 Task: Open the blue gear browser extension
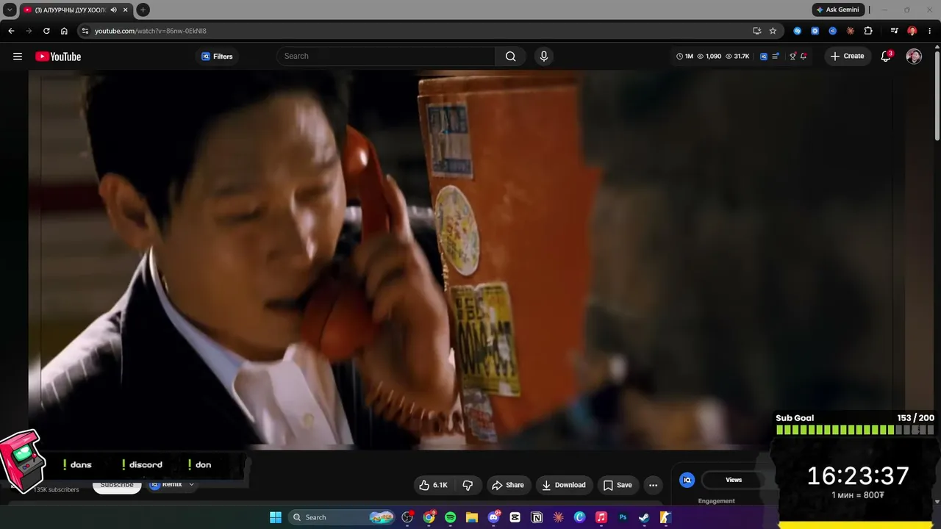point(815,31)
